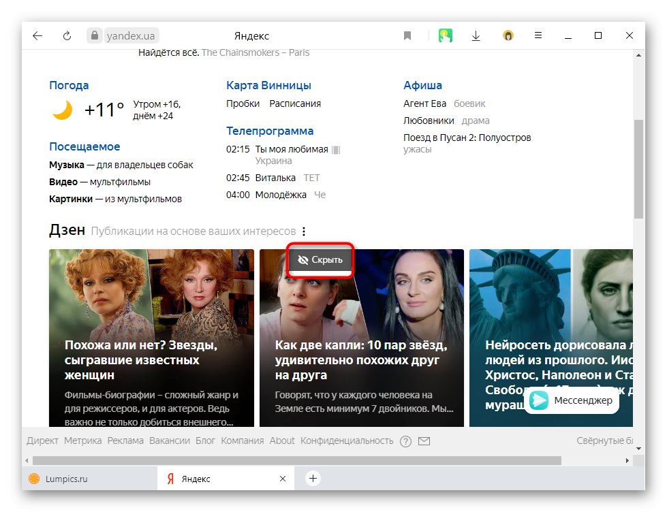
Task: Click the page refresh arrow
Action: tap(67, 35)
